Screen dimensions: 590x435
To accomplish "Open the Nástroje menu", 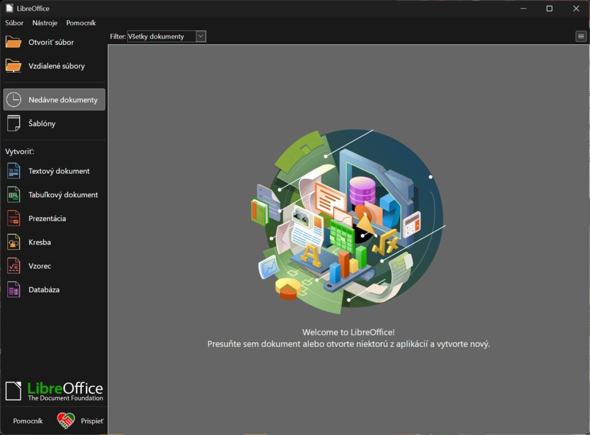I will pyautogui.click(x=44, y=23).
